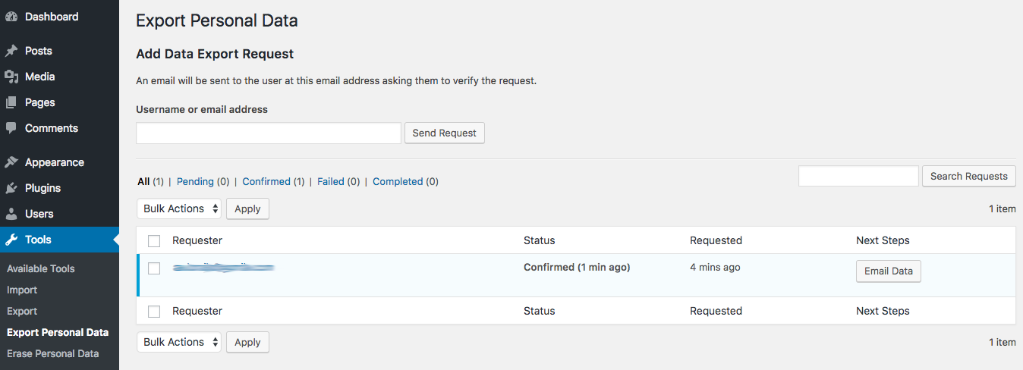Open the Export submenu link
This screenshot has width=1023, height=370.
[22, 311]
